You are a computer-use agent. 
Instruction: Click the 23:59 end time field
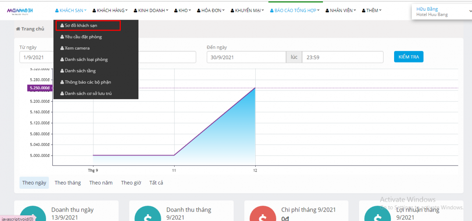coord(342,57)
